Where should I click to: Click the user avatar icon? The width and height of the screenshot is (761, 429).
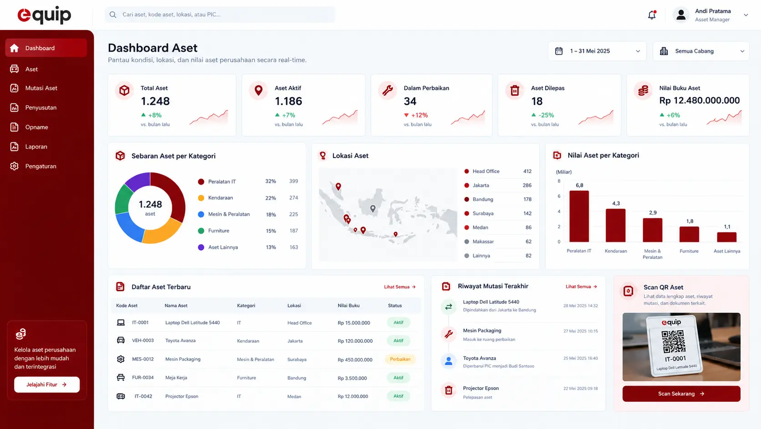(x=681, y=15)
